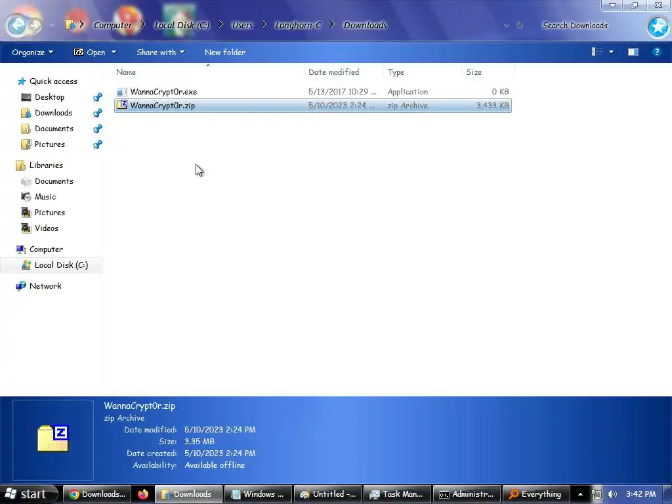The height and width of the screenshot is (504, 672).
Task: Click the pin icon beside Quick access Documents
Action: [98, 129]
